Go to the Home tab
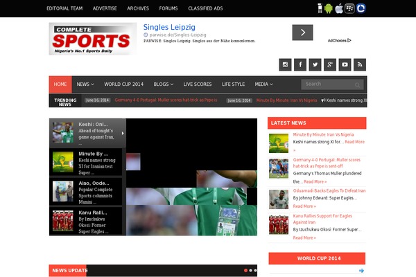The height and width of the screenshot is (277, 416). 60,84
